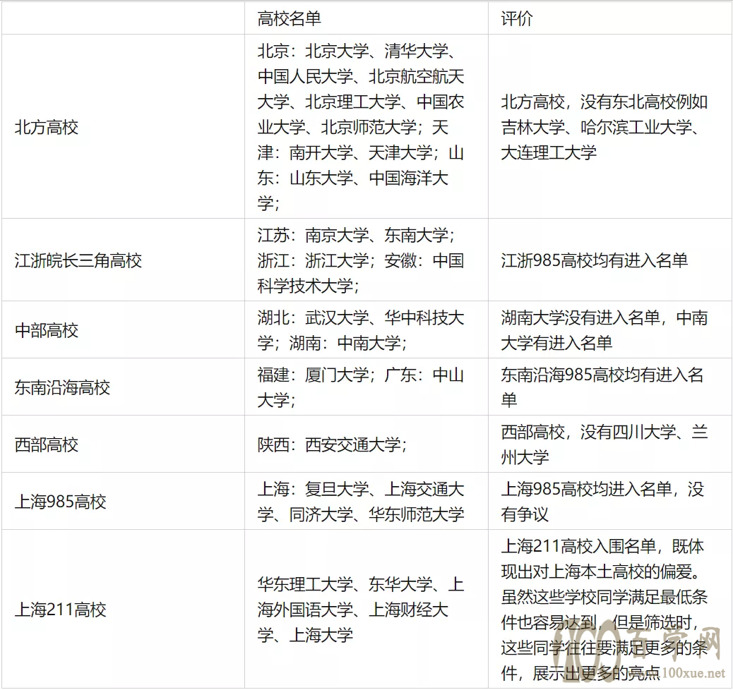Click the 评价 column header
This screenshot has height=690, width=733.
tap(516, 18)
